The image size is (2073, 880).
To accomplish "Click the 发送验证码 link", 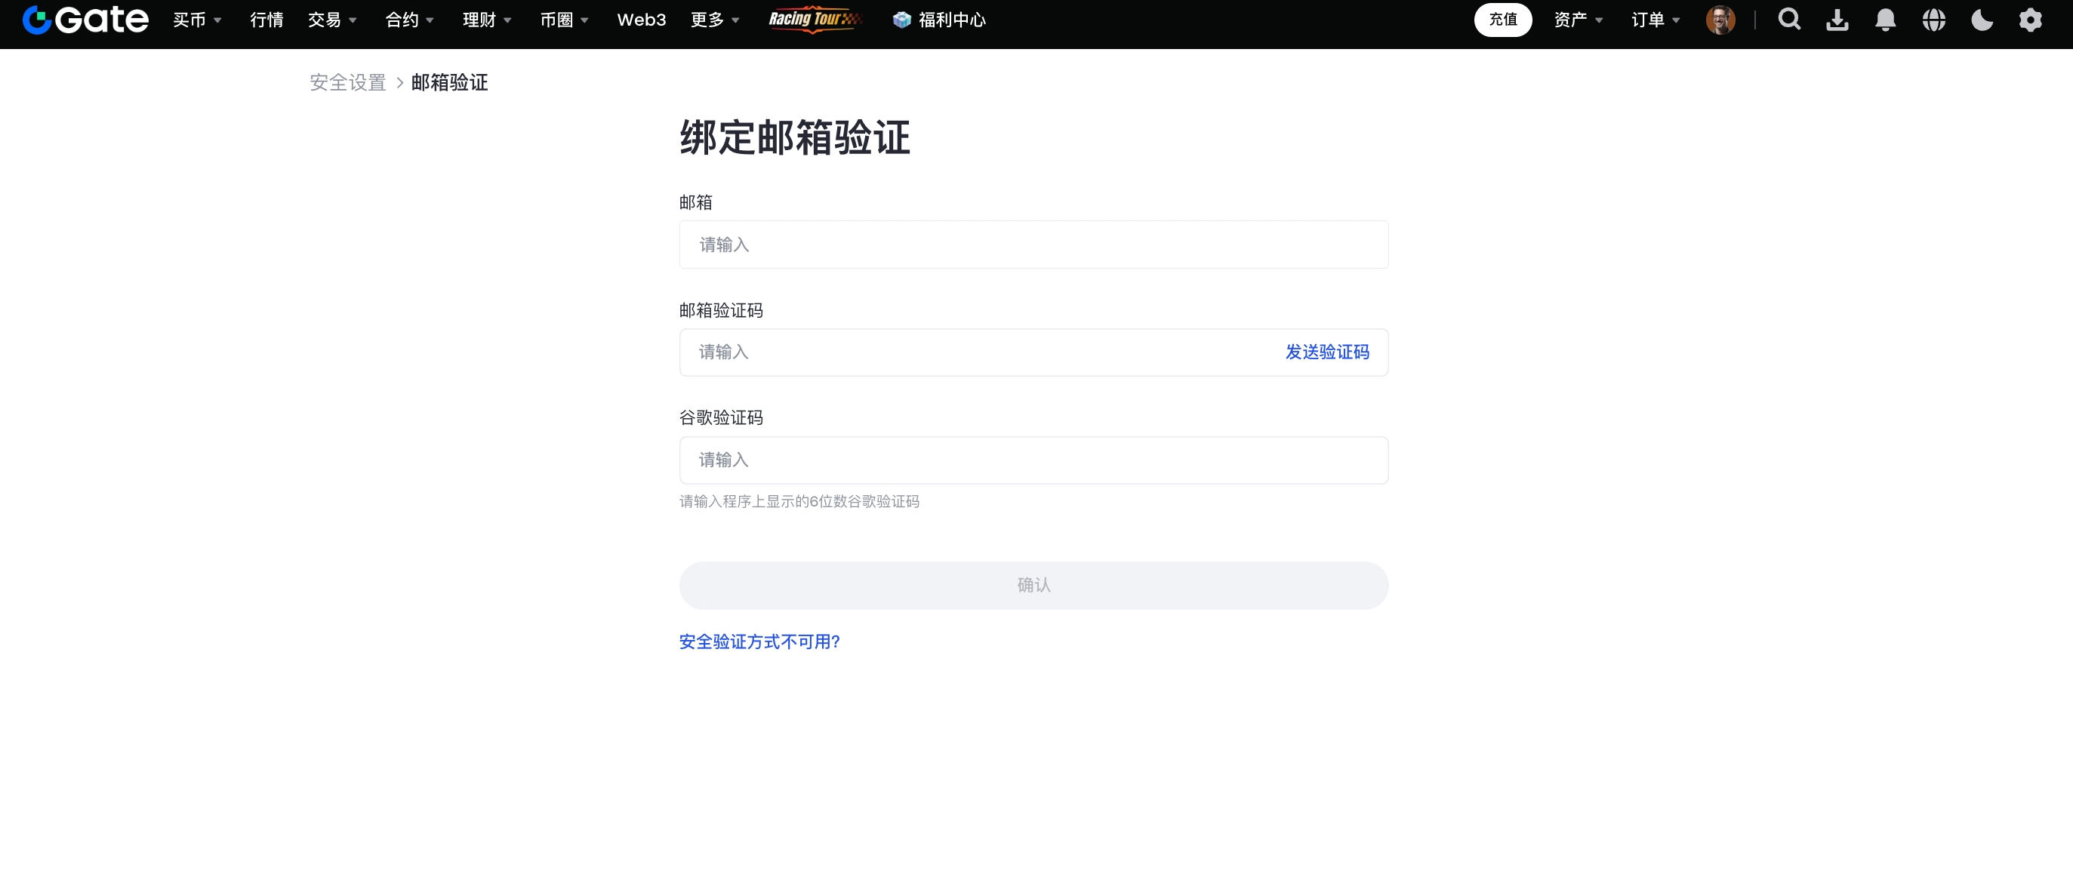I will 1327,352.
